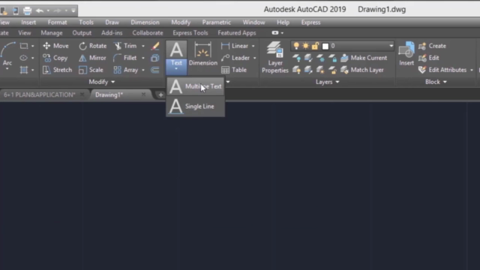Select the Arc tool
The height and width of the screenshot is (270, 480).
click(x=7, y=53)
